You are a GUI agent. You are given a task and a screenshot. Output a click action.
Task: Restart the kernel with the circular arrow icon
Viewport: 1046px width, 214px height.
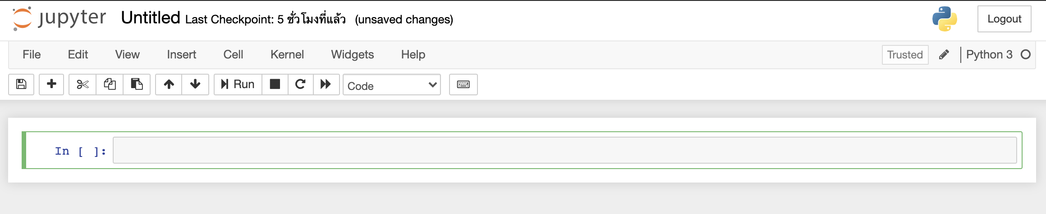coord(300,84)
